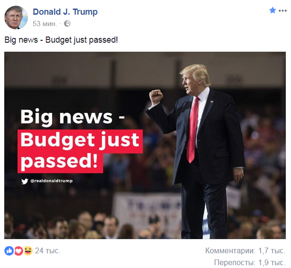This screenshot has width=291, height=268.
Task: Click the 53 мин. post timestamp
Action: click(x=45, y=24)
